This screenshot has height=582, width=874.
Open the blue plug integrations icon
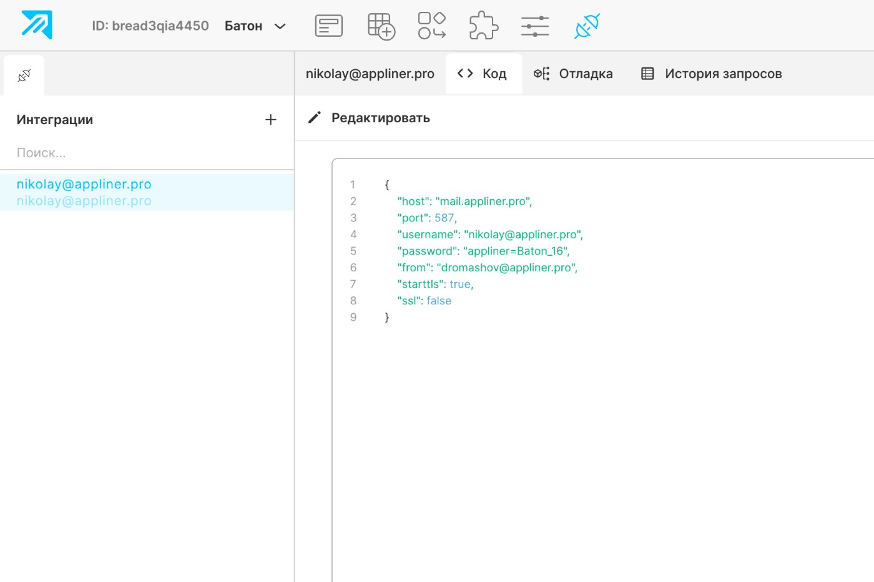coord(587,26)
